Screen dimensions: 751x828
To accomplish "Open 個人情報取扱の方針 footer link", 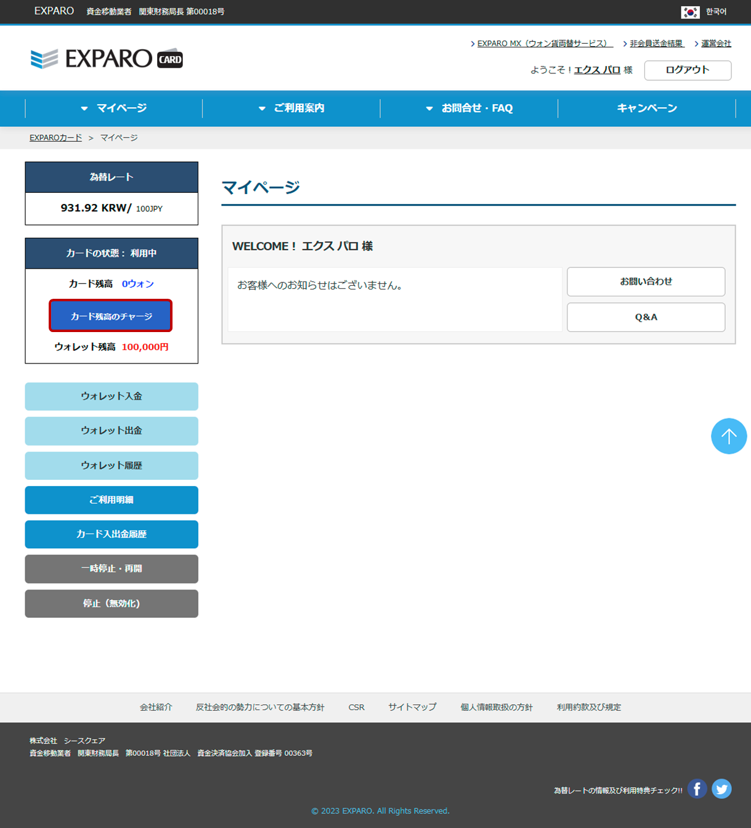I will click(497, 707).
